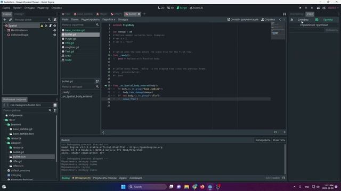The height and width of the screenshot is (191, 341).
Task: Open the Файл menu in script editor
Action: pos(65,20)
